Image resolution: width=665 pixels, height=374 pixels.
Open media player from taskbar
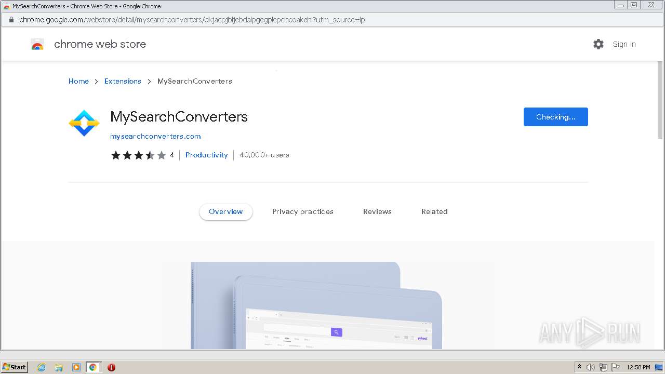click(x=76, y=367)
